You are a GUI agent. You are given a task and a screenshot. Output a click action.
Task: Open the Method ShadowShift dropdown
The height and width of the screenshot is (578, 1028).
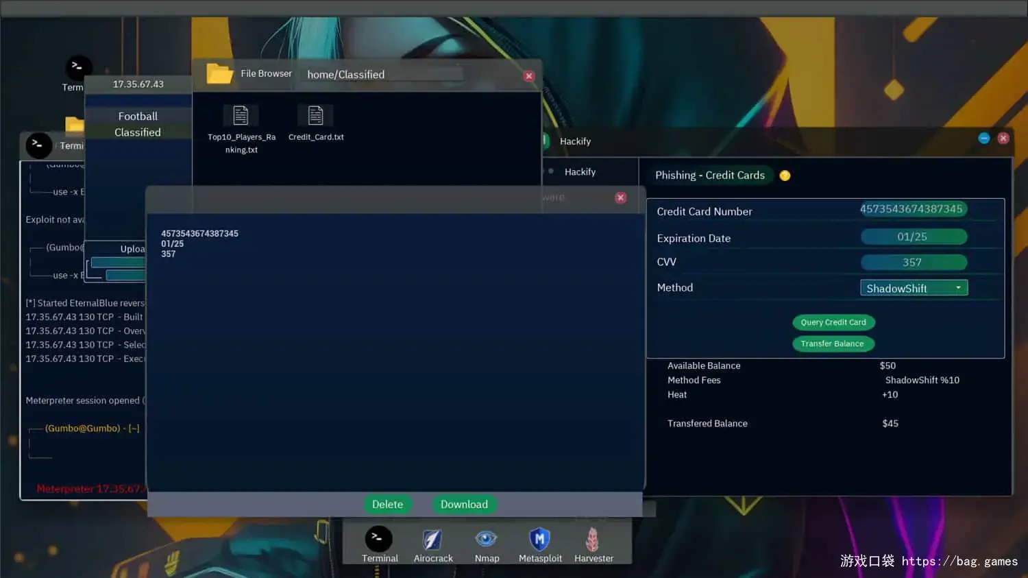click(x=914, y=288)
